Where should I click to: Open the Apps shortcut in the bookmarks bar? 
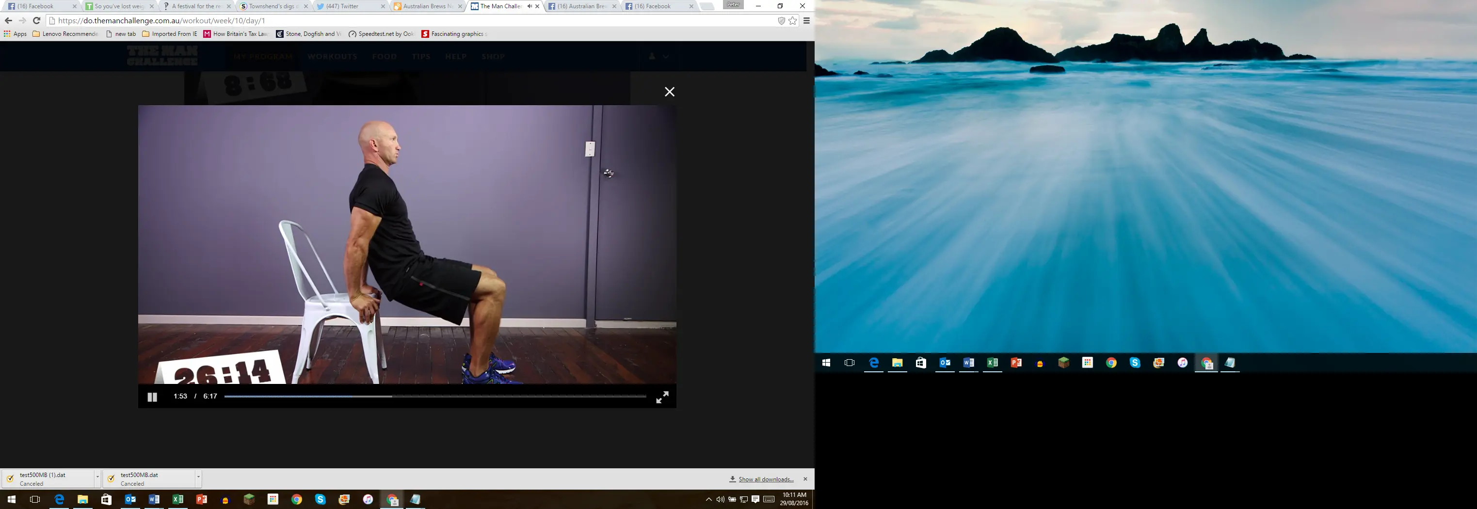tap(16, 34)
